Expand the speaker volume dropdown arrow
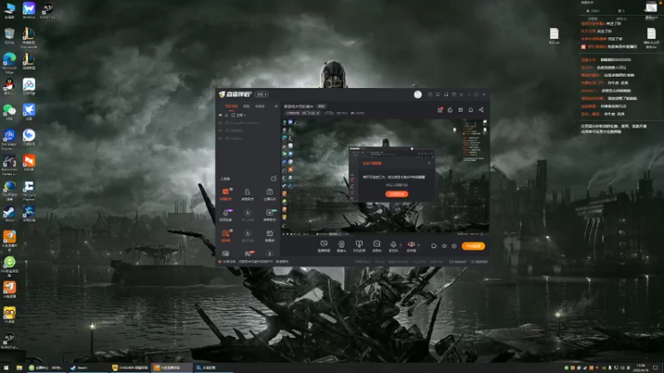 tap(418, 245)
